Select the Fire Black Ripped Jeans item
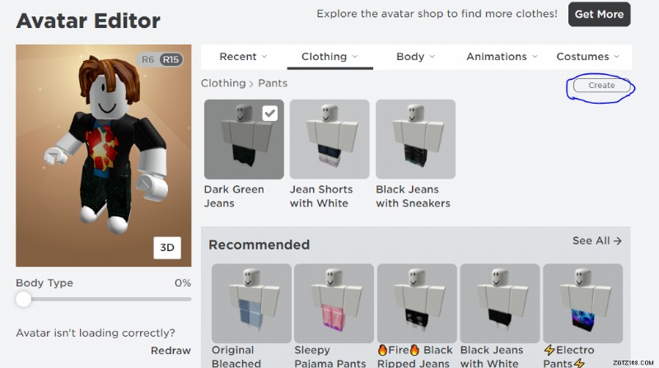Image resolution: width=659 pixels, height=368 pixels. coord(417,303)
